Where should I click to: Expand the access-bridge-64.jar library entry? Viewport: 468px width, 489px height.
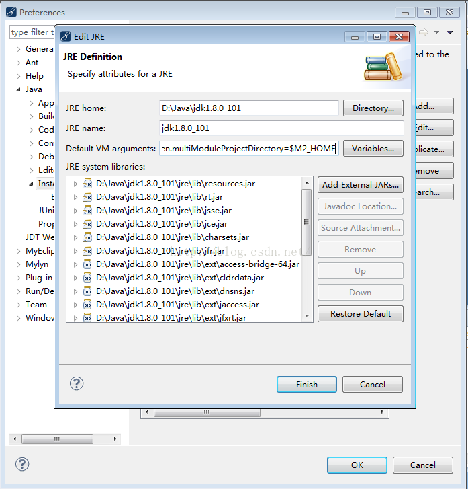75,264
